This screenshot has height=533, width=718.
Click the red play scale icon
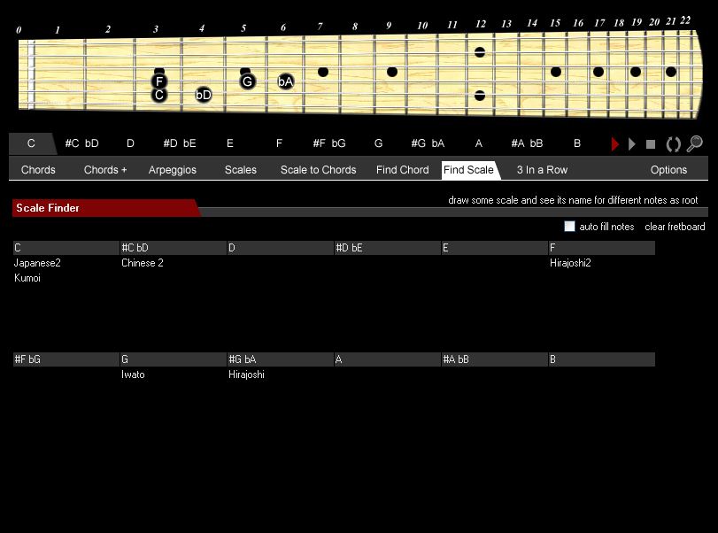click(x=615, y=143)
